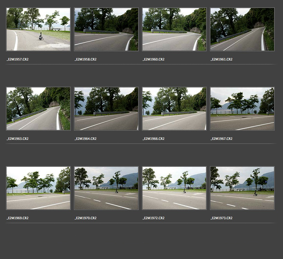Click the _E2M1958.CR2 image thumbnail

click(106, 29)
